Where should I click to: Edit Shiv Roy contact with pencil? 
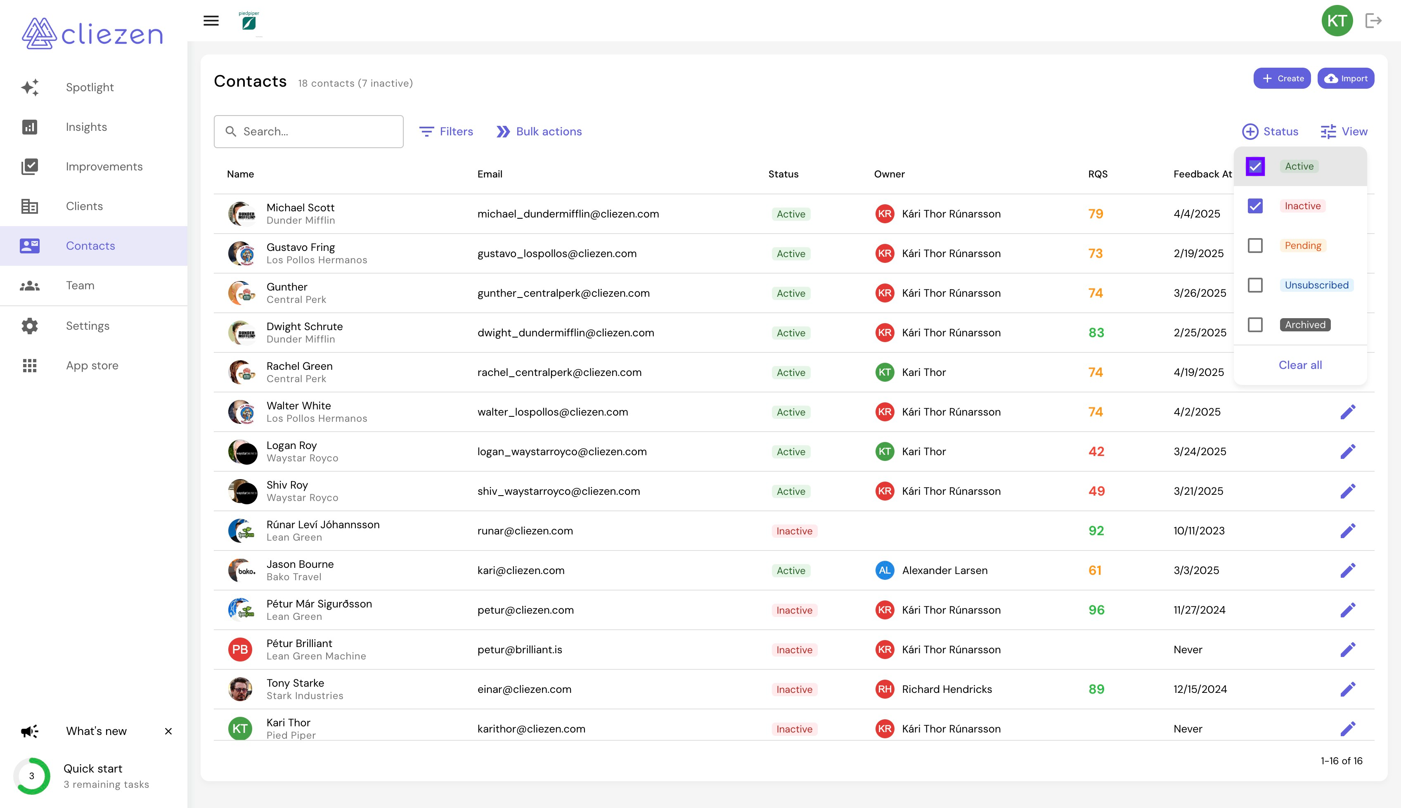coord(1348,491)
